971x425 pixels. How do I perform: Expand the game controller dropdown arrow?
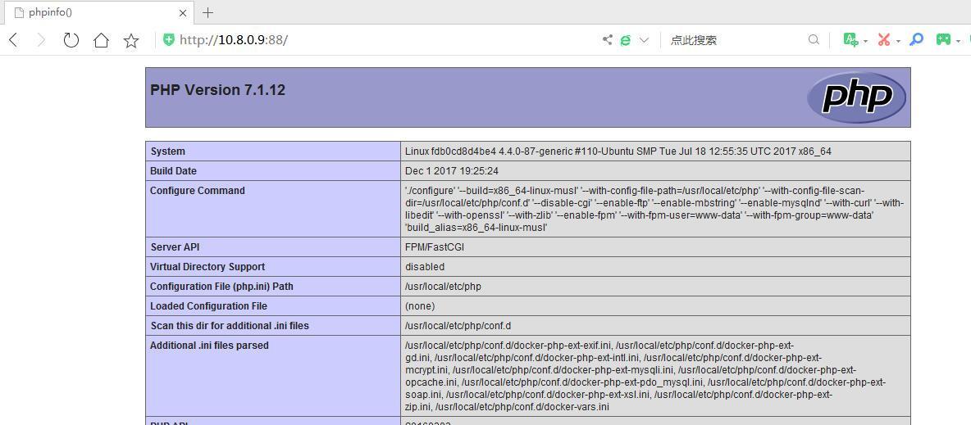(959, 42)
